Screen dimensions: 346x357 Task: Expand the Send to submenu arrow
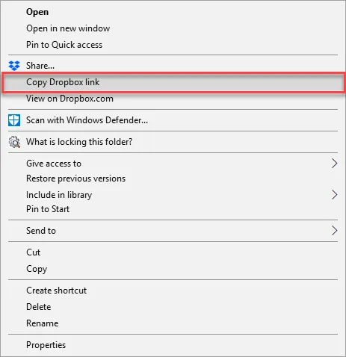point(334,231)
